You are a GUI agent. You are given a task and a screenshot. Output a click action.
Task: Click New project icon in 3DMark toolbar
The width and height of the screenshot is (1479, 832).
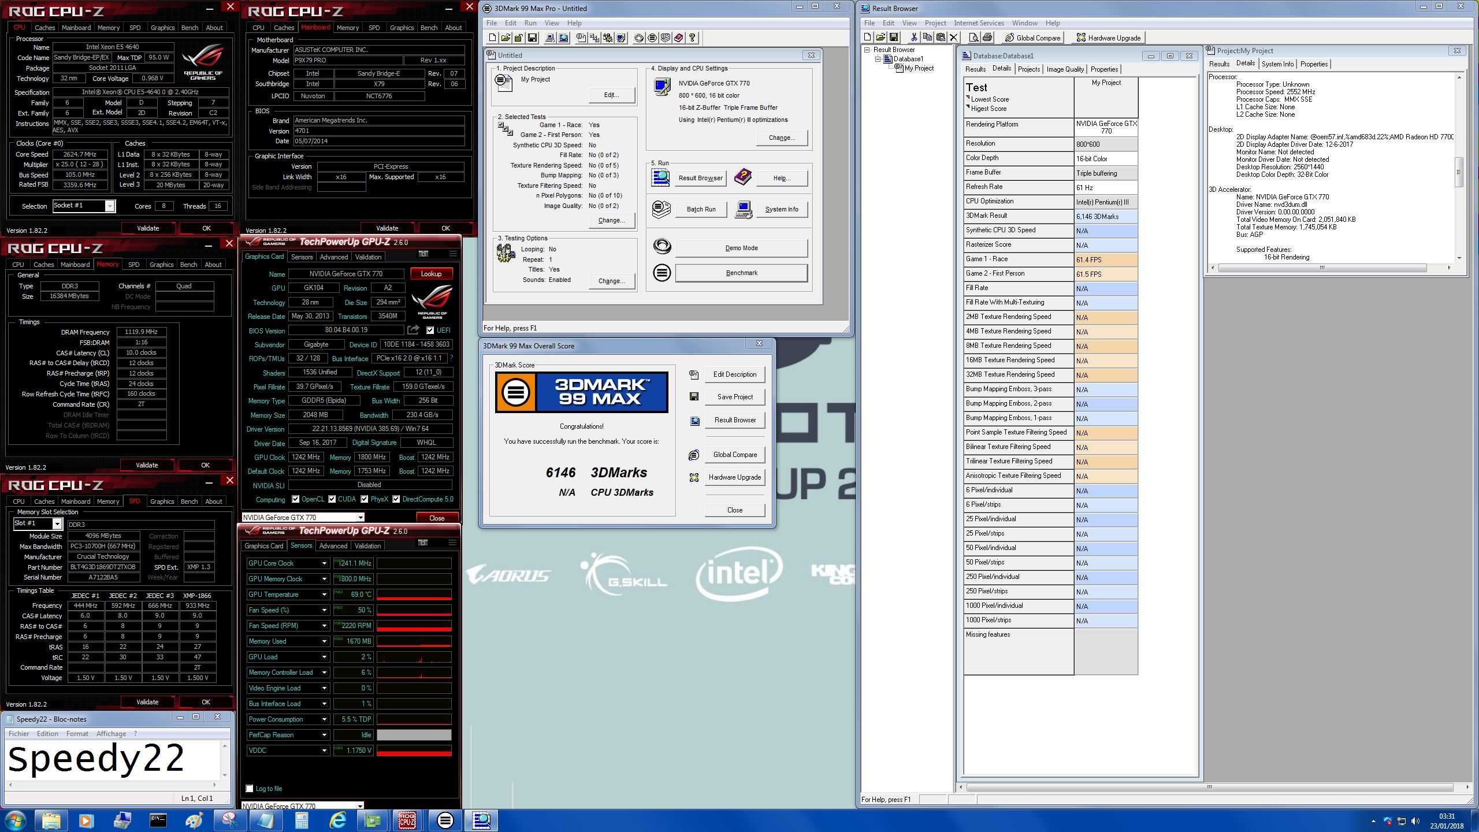(492, 38)
